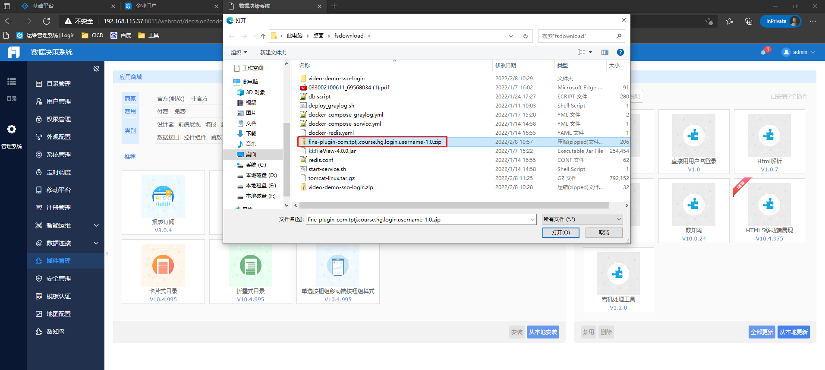Click the horizontal scrollbar in file list
Image resolution: width=825 pixels, height=370 pixels.
tap(454, 206)
